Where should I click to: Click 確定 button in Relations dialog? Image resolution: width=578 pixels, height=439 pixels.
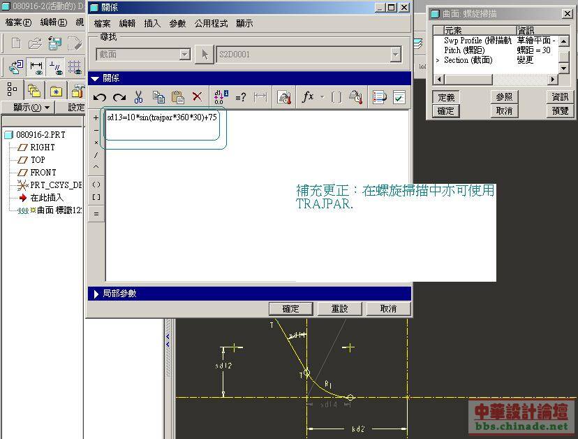point(291,309)
